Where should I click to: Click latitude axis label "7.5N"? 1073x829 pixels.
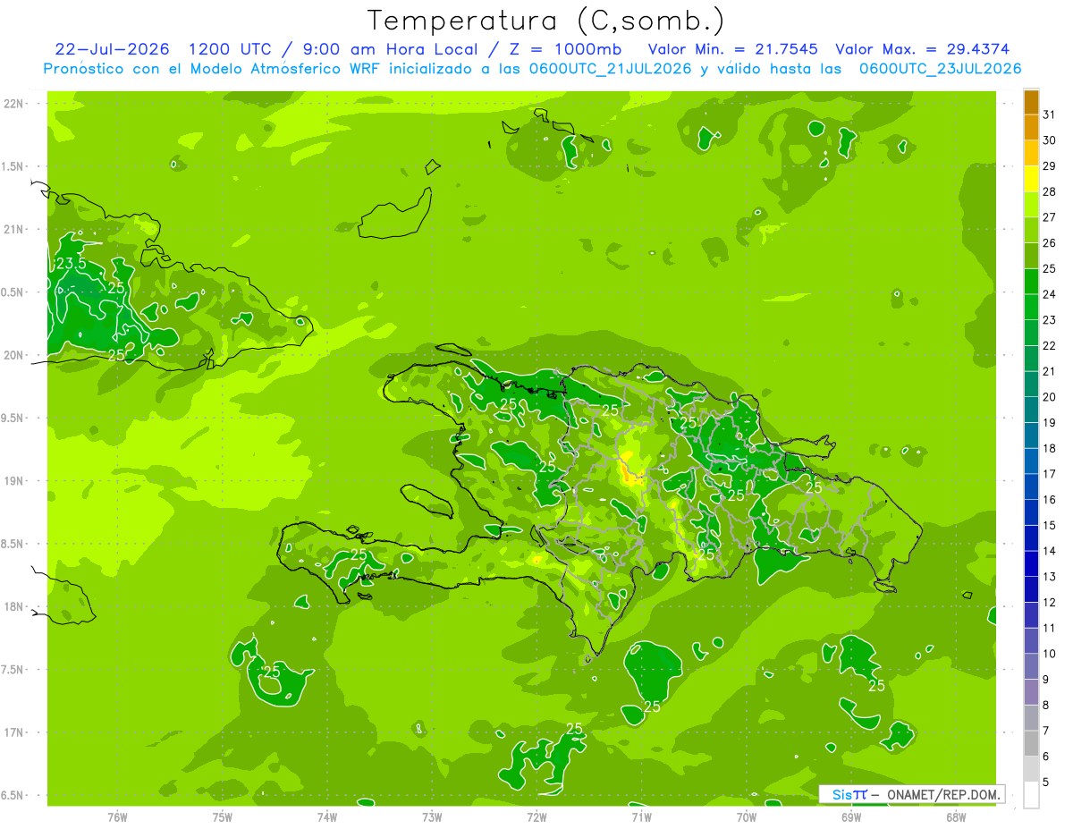[12, 670]
